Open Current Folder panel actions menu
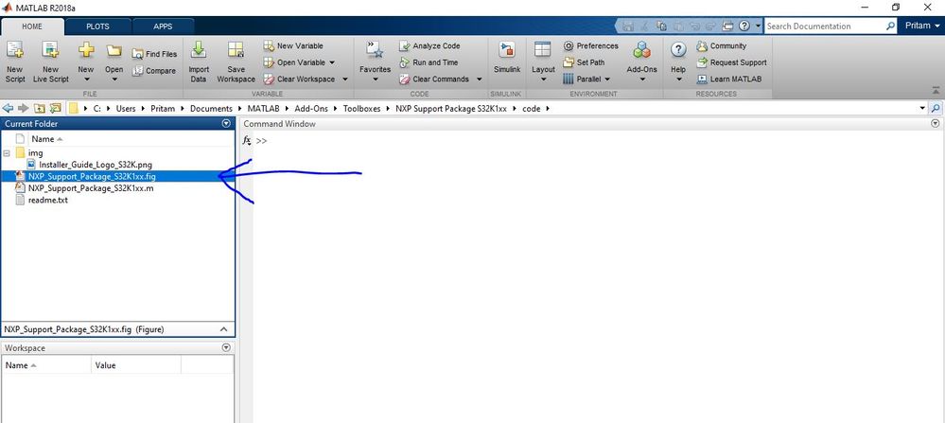945x423 pixels. pyautogui.click(x=226, y=124)
